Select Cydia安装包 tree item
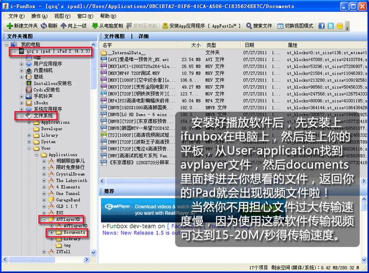 tap(46, 90)
